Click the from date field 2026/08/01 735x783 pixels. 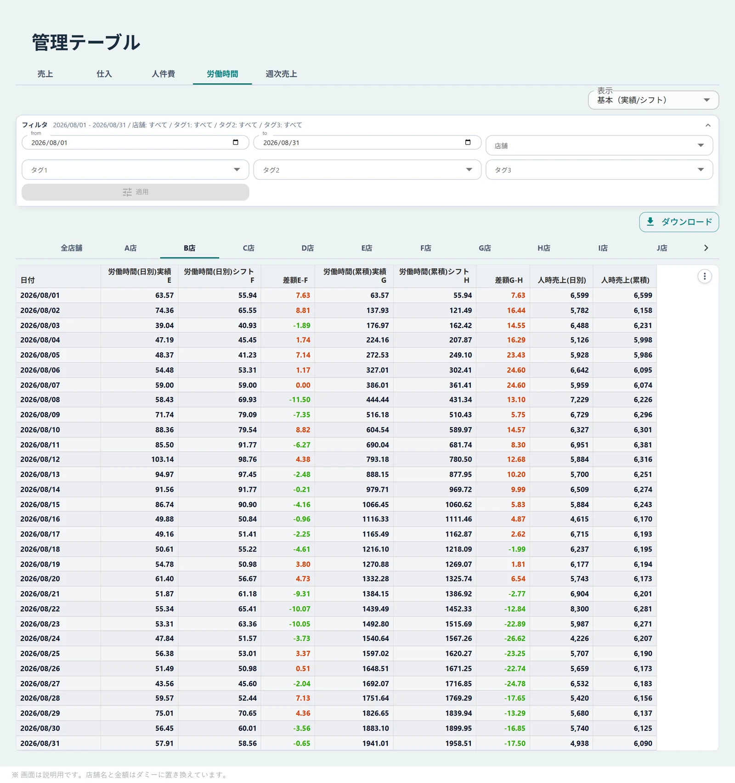coord(136,142)
